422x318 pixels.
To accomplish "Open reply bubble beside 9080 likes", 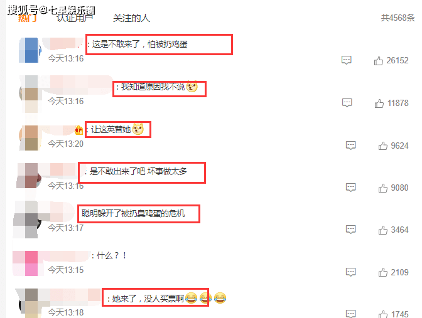I will click(350, 188).
